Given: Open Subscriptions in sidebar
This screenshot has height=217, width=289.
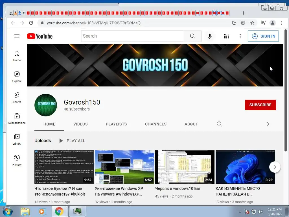Looking at the screenshot, I should pos(17,118).
